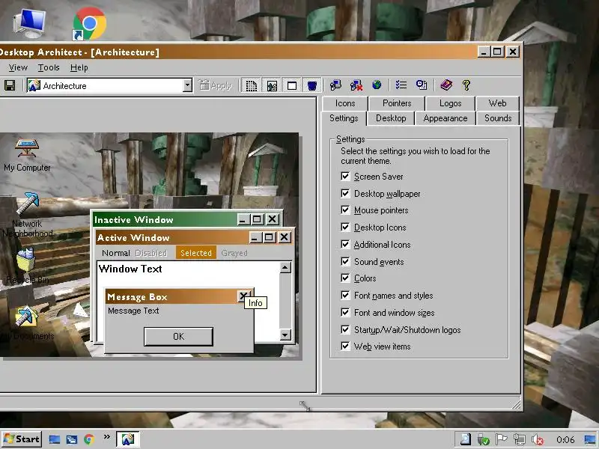Image resolution: width=599 pixels, height=449 pixels.
Task: Click the preview scrollbar up arrow
Action: pyautogui.click(x=285, y=268)
